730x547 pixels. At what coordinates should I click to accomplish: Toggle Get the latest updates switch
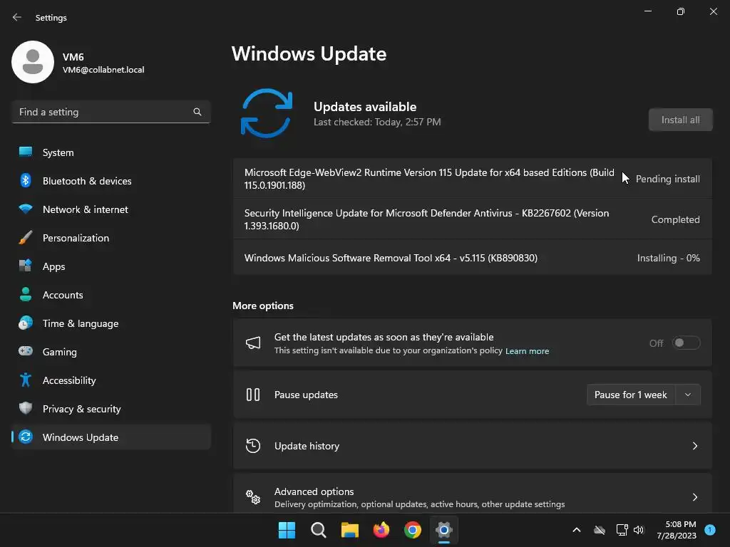[687, 343]
